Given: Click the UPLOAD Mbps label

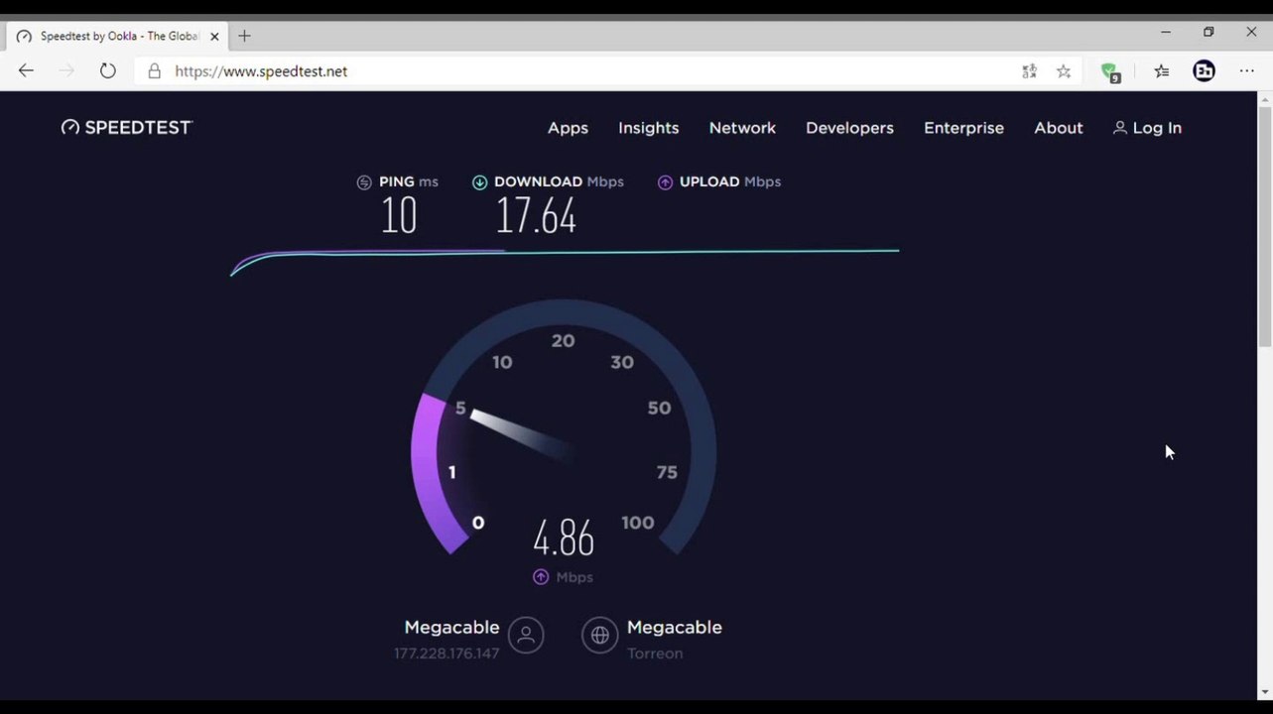Looking at the screenshot, I should pyautogui.click(x=730, y=182).
